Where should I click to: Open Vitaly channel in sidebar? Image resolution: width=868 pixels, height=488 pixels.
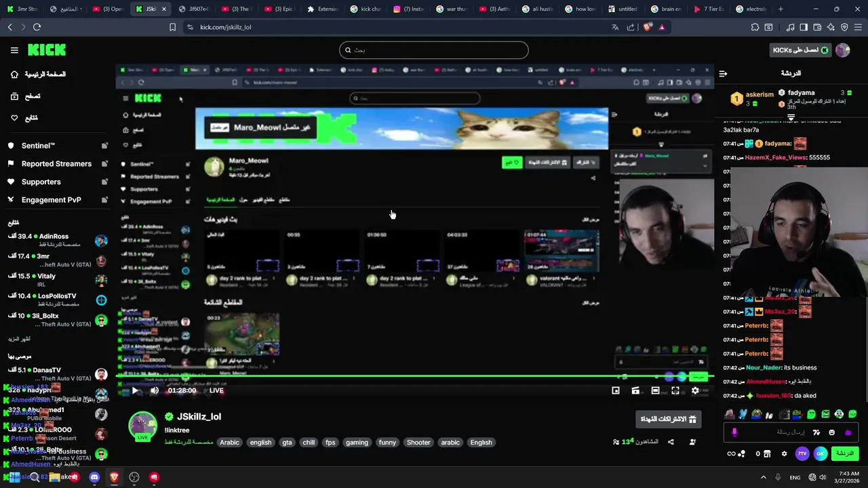pyautogui.click(x=58, y=280)
